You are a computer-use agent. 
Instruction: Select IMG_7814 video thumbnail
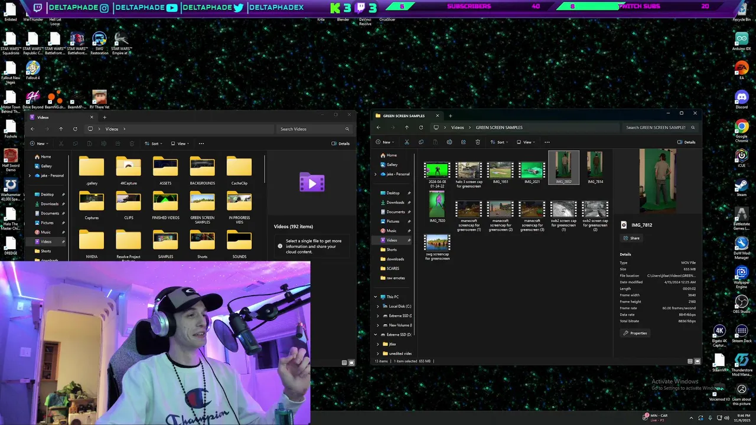coord(595,168)
